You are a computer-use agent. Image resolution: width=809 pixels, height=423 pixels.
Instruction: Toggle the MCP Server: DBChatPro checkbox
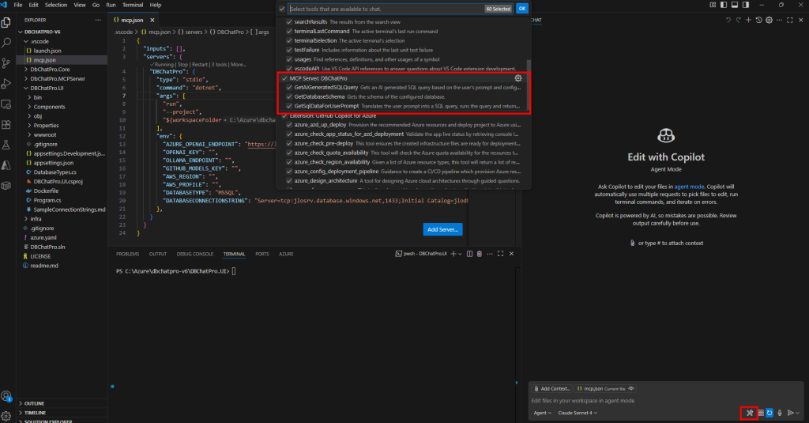click(284, 78)
